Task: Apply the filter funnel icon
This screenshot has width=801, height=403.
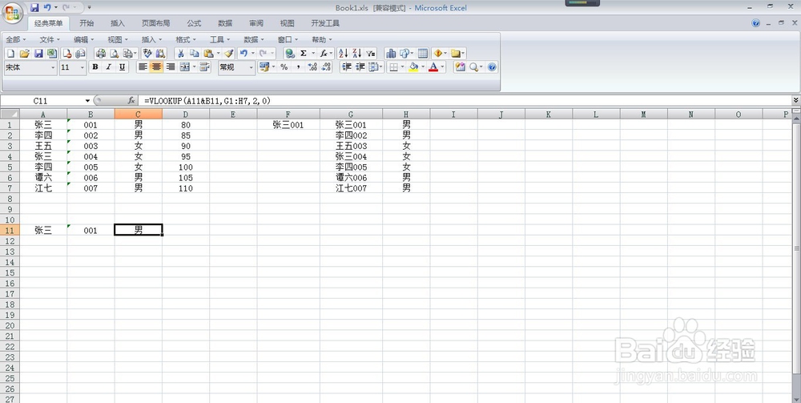Action: (x=371, y=53)
